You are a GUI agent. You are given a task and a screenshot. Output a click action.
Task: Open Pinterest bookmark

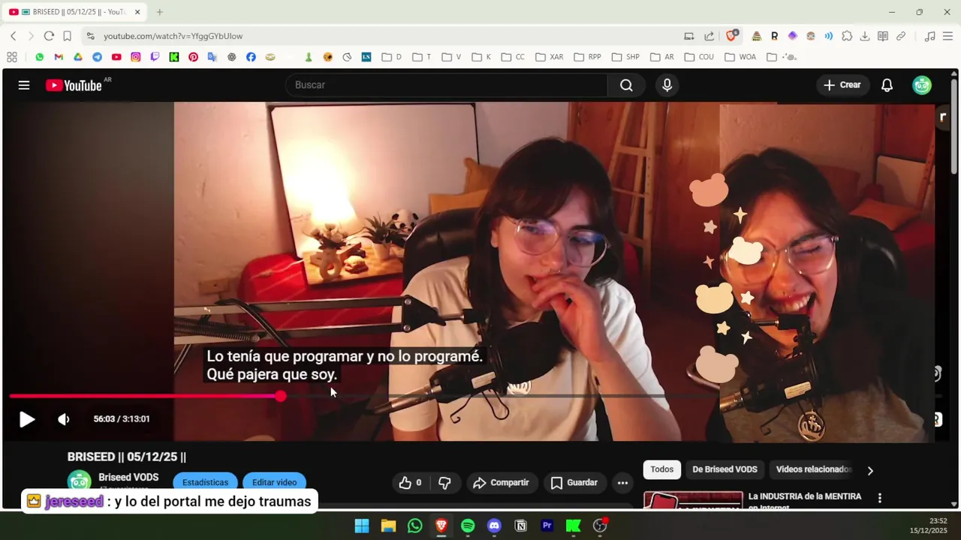(193, 57)
